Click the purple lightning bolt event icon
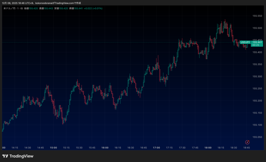 (247, 142)
